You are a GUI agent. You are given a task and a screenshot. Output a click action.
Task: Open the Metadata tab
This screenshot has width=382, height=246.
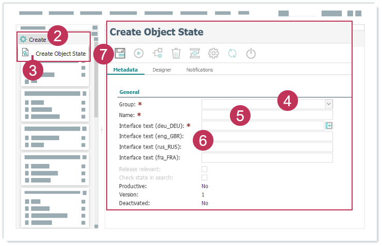pyautogui.click(x=125, y=70)
